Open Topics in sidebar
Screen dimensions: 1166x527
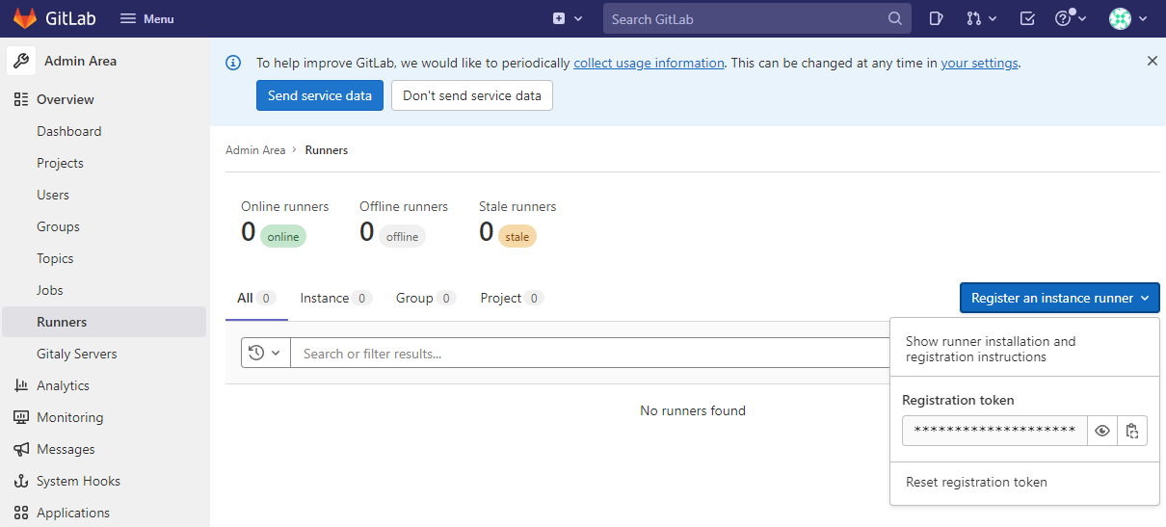tap(55, 258)
